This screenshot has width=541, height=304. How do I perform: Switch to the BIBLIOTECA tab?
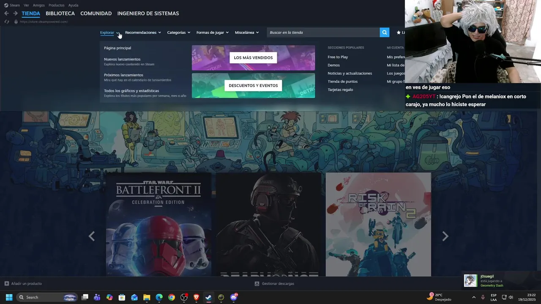point(60,14)
